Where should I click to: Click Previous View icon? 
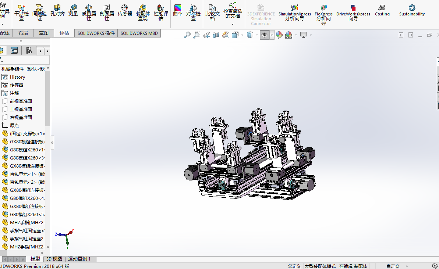point(206,35)
